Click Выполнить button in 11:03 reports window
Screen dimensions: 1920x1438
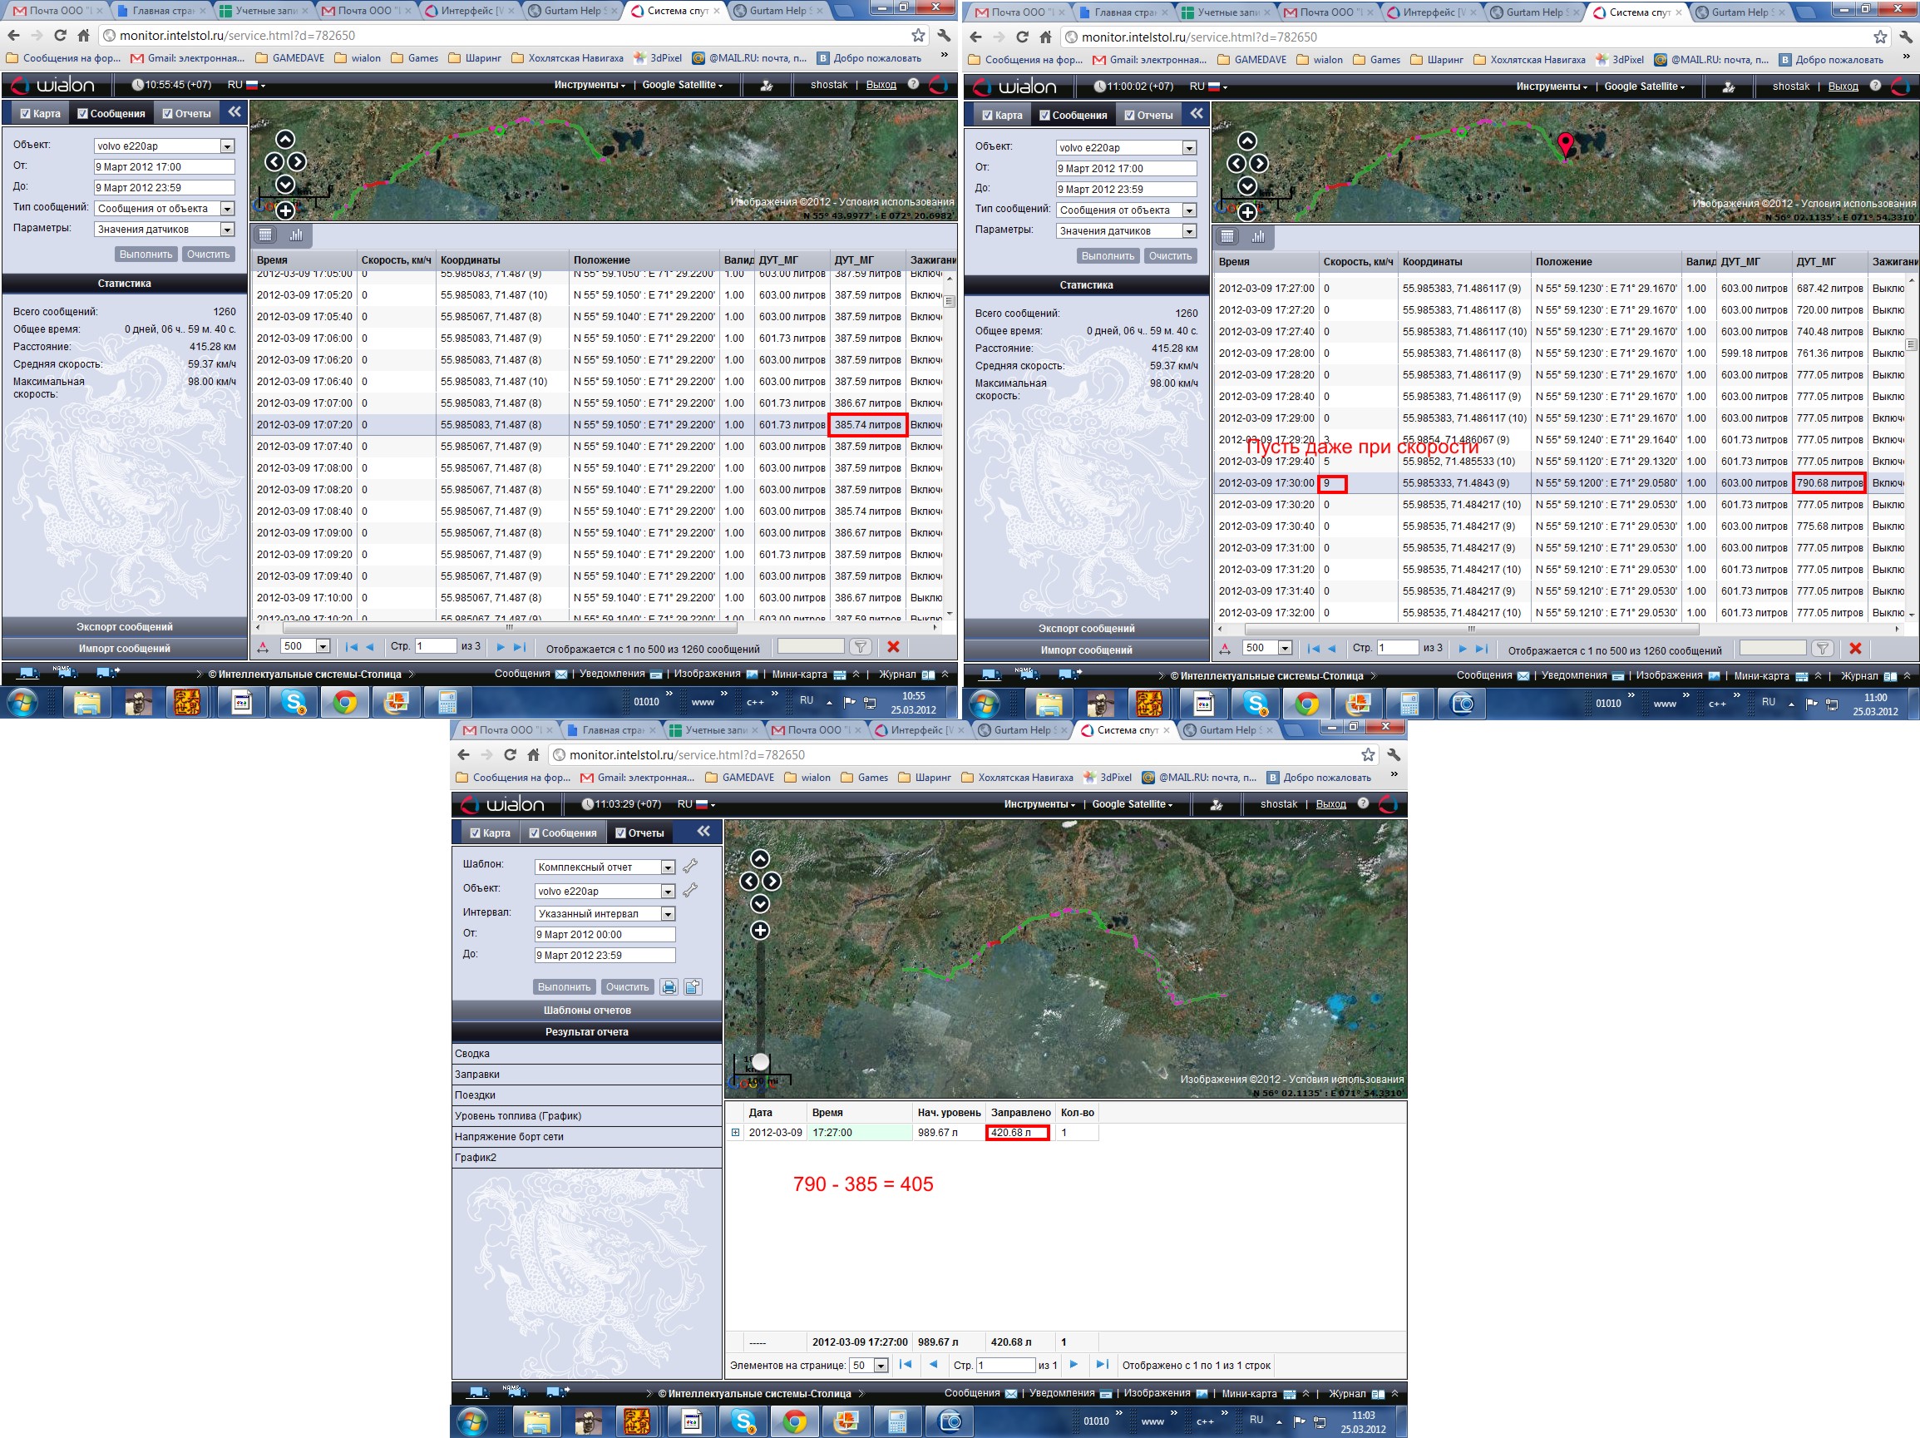pyautogui.click(x=563, y=987)
